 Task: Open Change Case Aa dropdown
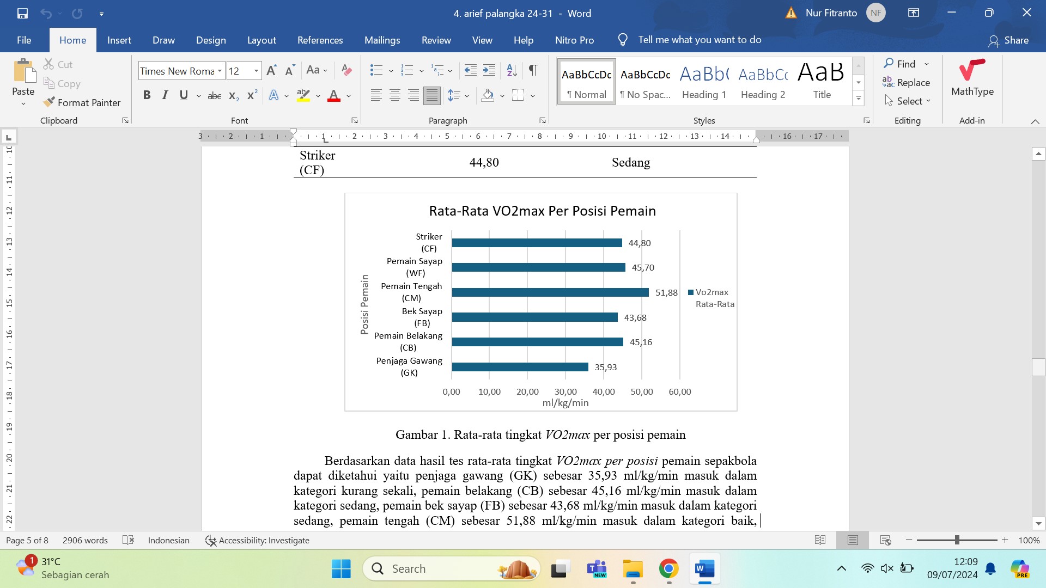(317, 70)
